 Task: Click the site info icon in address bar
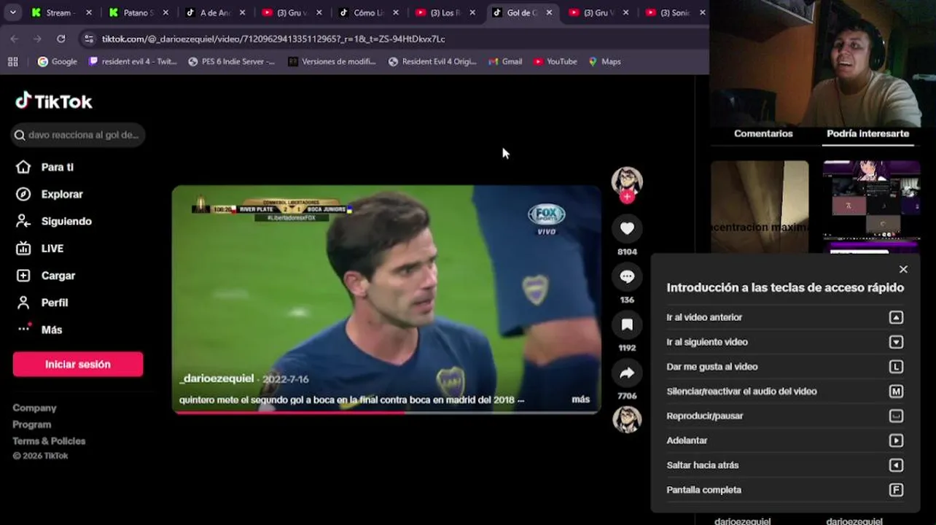point(89,39)
